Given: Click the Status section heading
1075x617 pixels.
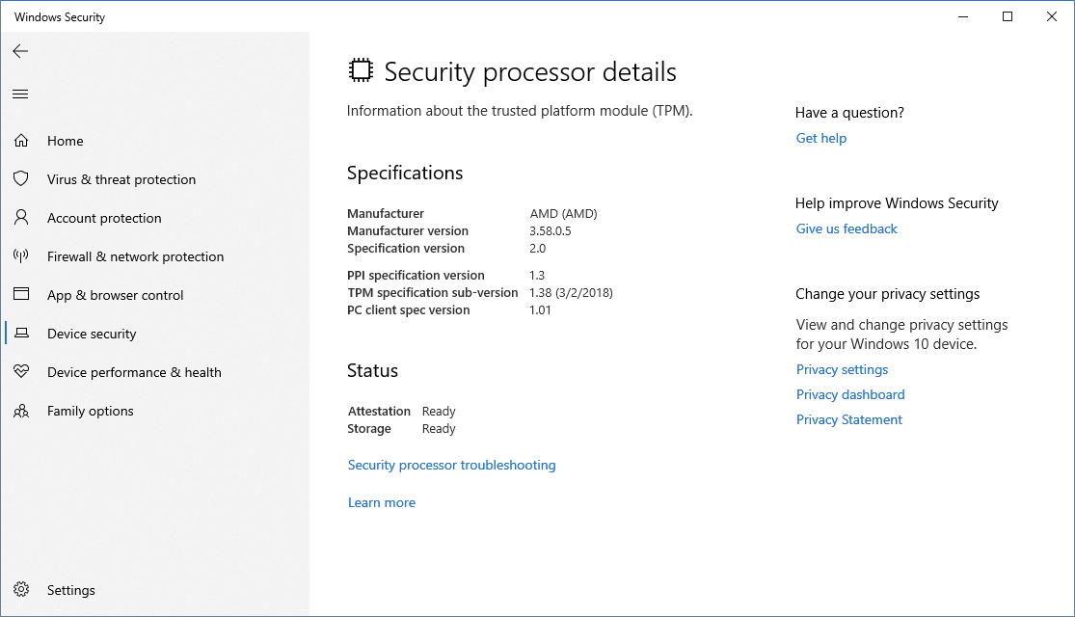Looking at the screenshot, I should (x=372, y=371).
